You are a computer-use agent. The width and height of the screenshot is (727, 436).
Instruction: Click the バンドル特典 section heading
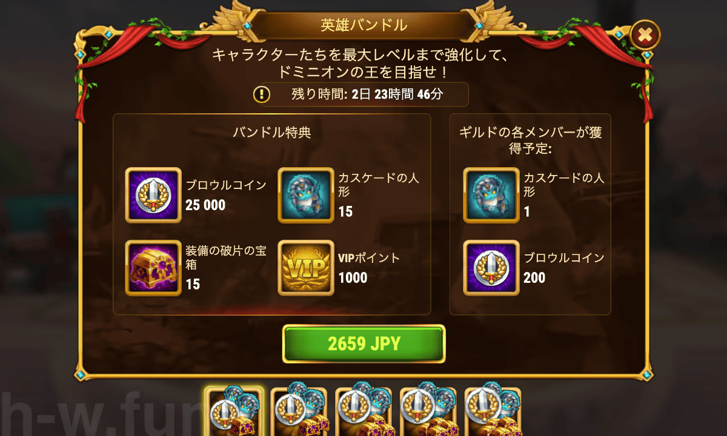coord(272,133)
